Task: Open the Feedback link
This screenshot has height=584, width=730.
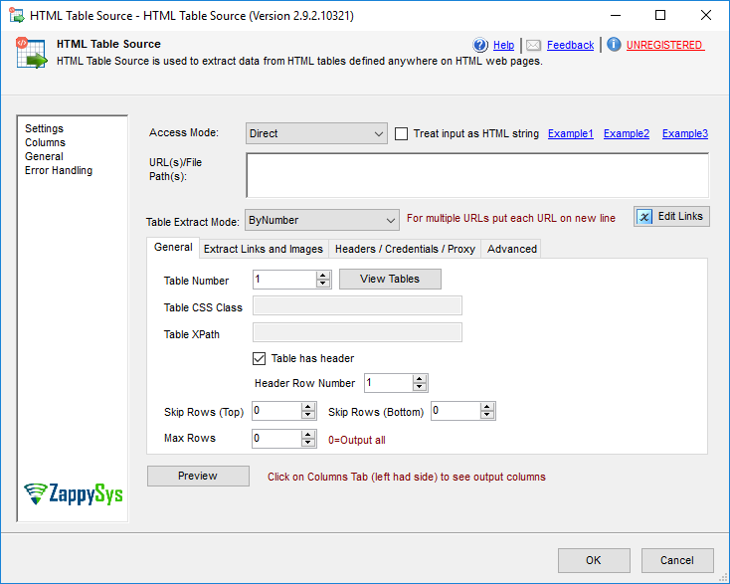Action: [570, 45]
